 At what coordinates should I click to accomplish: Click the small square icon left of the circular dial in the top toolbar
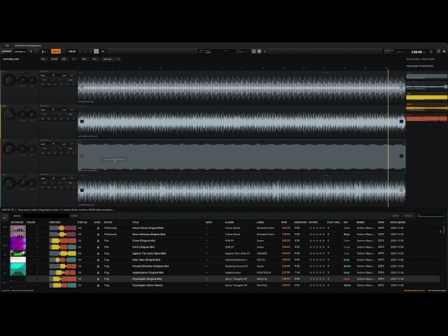point(31,51)
